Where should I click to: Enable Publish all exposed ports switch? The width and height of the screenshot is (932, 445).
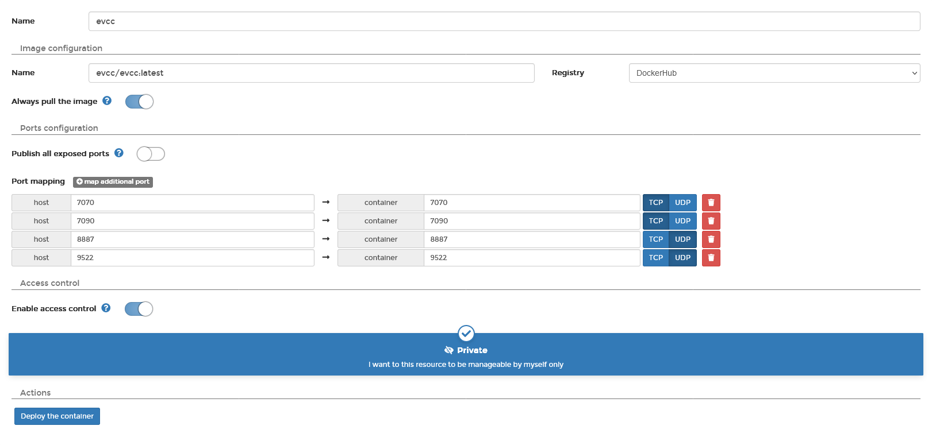click(151, 154)
